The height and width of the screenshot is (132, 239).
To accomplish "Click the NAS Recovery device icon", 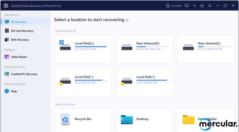I will [x=7, y=40].
